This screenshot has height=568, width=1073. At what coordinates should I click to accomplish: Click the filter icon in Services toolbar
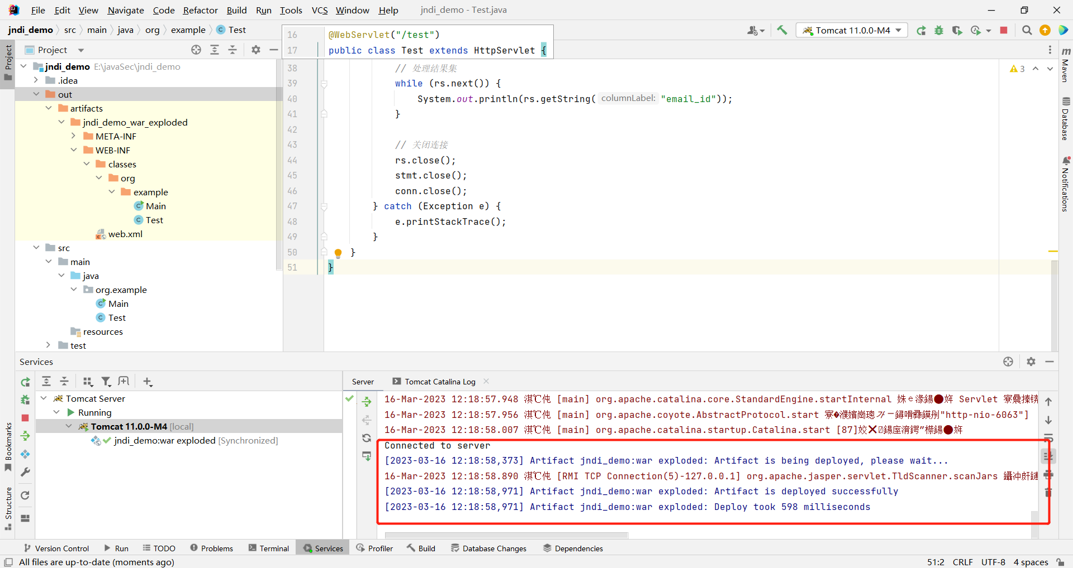[106, 382]
